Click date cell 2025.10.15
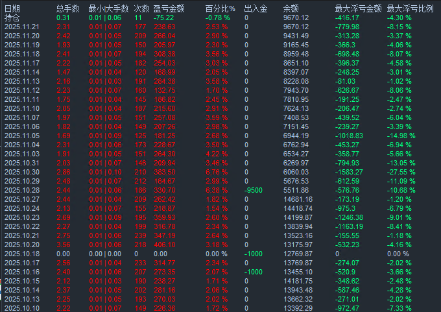 click(22, 281)
